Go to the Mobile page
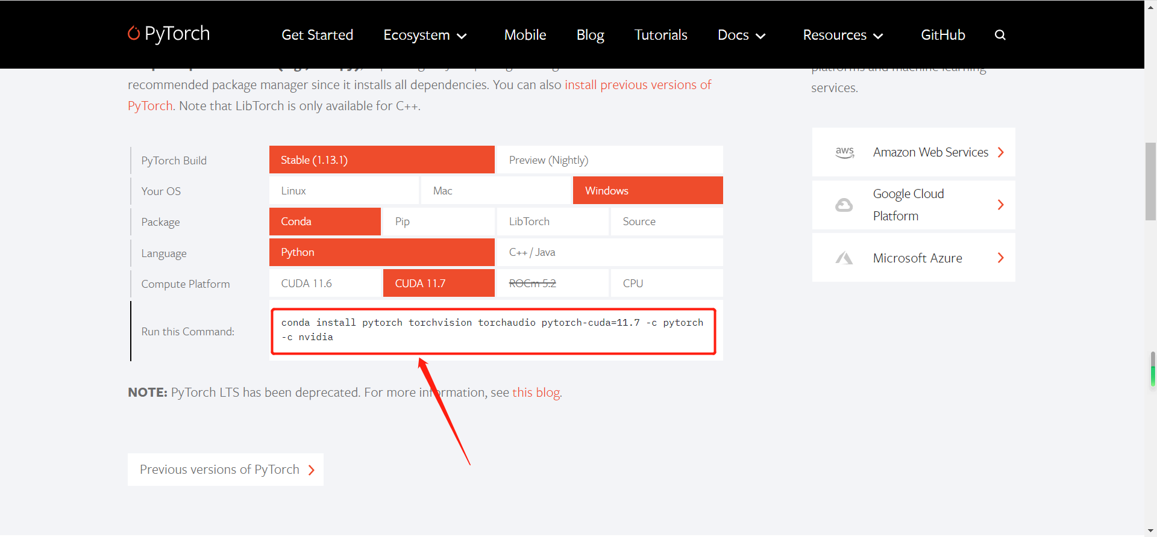The image size is (1157, 537). pos(525,35)
